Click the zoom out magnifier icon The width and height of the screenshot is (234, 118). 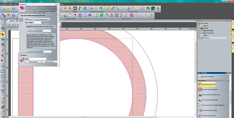(x=14, y=25)
